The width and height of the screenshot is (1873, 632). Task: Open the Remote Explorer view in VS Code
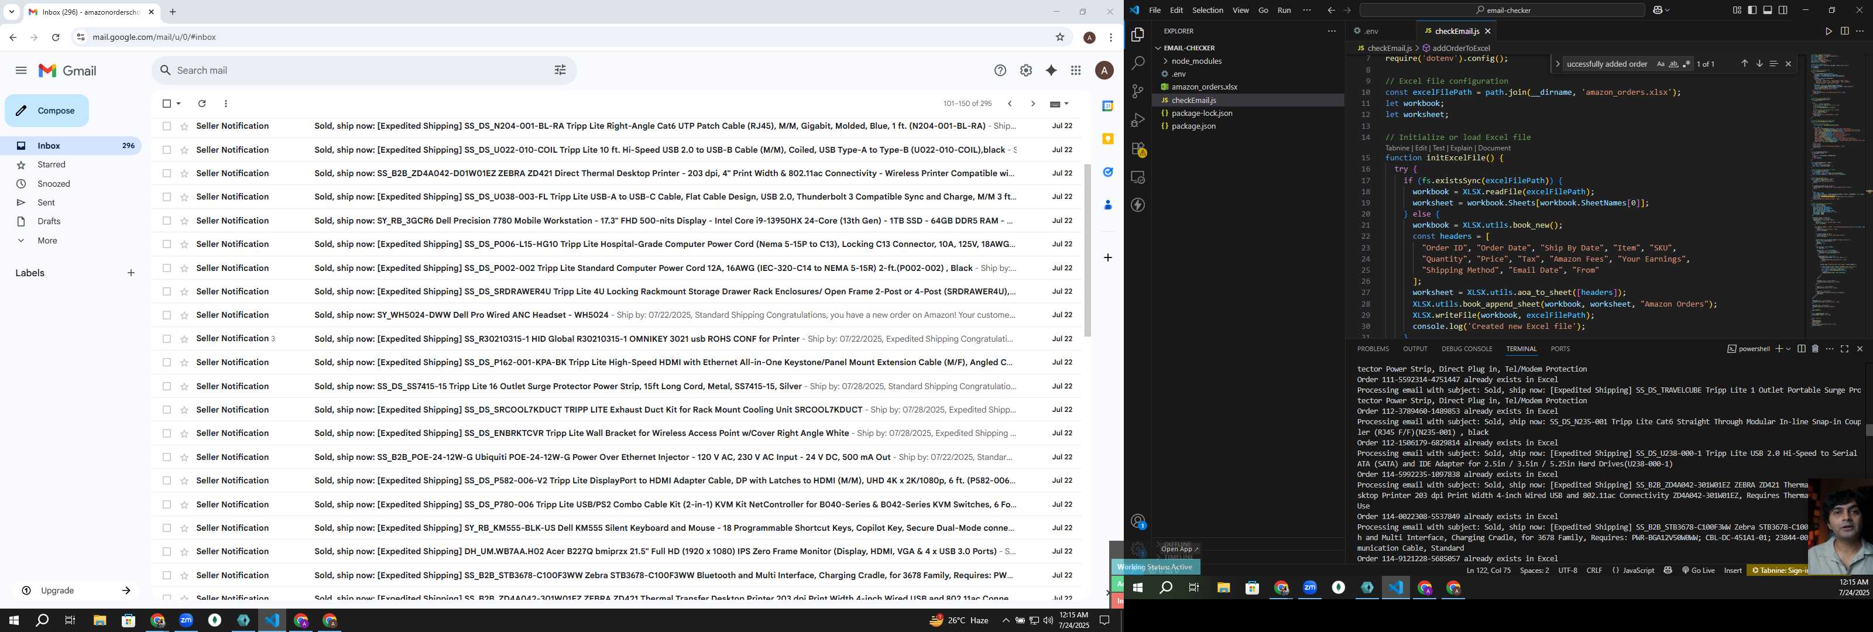click(1138, 177)
